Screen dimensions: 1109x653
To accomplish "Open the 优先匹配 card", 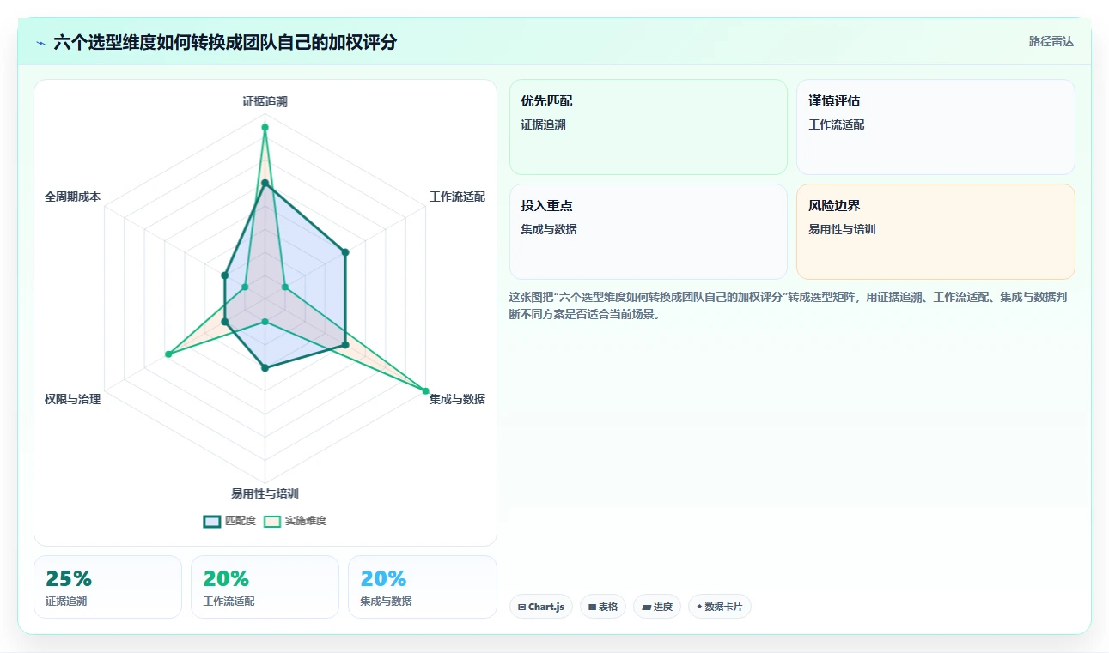I will [x=649, y=127].
